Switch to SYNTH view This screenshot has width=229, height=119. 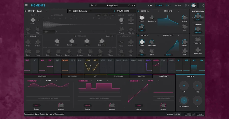click(159, 5)
